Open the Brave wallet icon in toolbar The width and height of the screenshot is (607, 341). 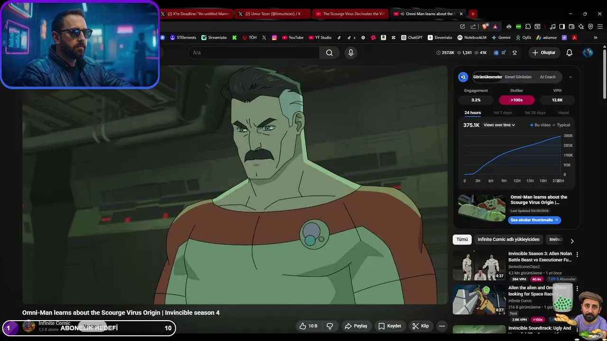click(x=571, y=27)
